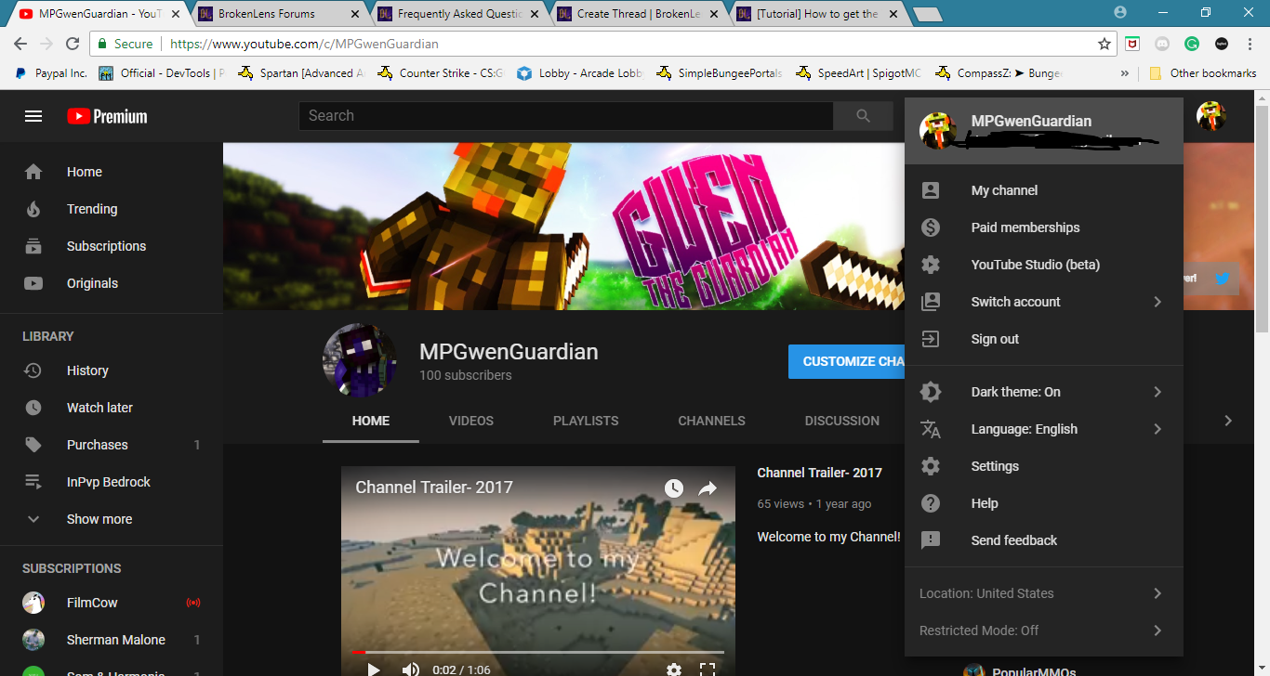The height and width of the screenshot is (676, 1270).
Task: Open Language: English submenu
Action: tap(1043, 429)
